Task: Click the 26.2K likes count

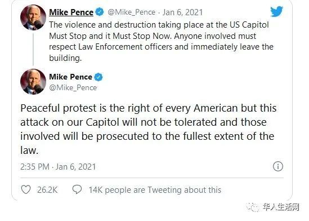Action: click(47, 190)
